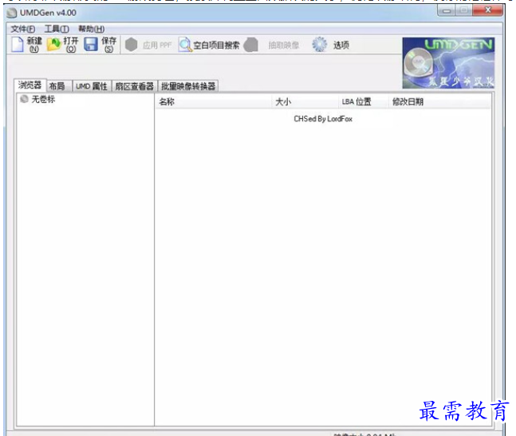Click the 空白项目搜索 toolbar label
This screenshot has width=516, height=436.
tap(216, 46)
